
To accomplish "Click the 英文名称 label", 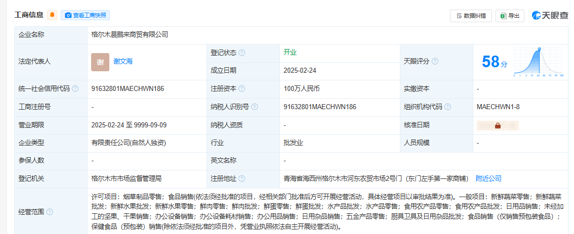I will click(223, 161).
